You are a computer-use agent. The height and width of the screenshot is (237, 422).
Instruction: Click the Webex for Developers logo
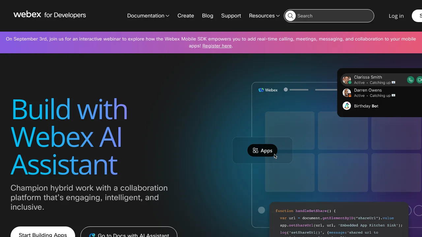pyautogui.click(x=50, y=15)
